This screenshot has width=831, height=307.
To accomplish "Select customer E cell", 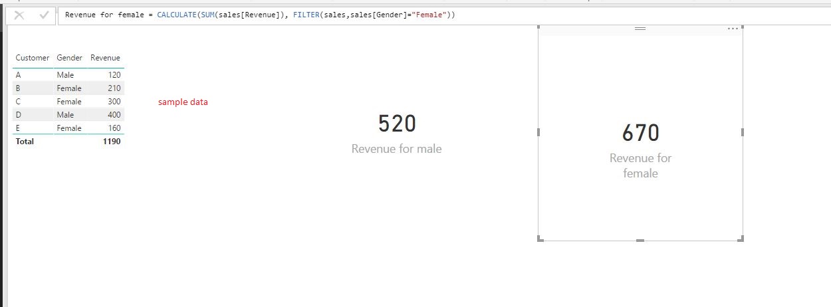I will 18,128.
